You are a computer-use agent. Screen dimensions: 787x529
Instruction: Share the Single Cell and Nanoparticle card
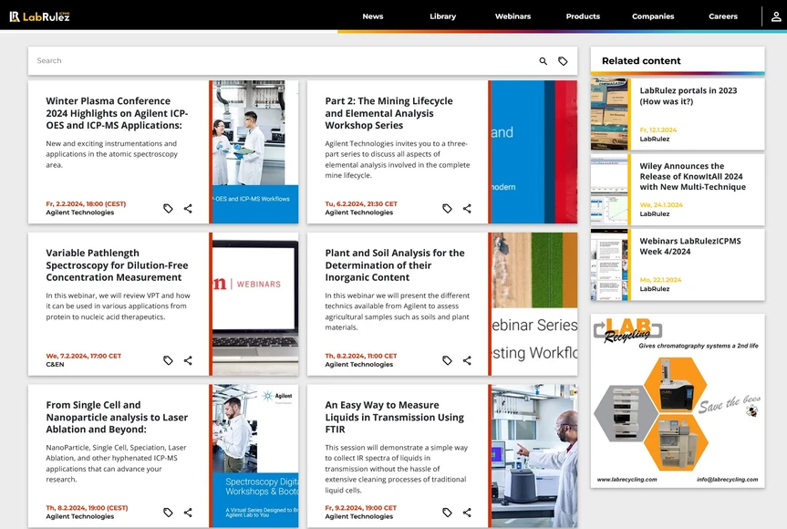pos(188,513)
